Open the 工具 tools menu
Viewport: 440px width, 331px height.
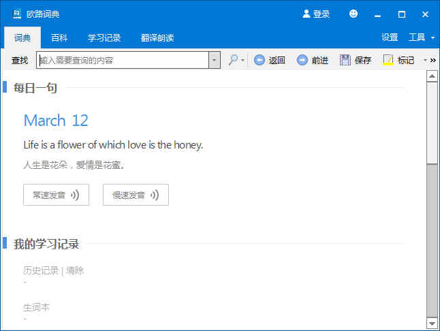417,37
